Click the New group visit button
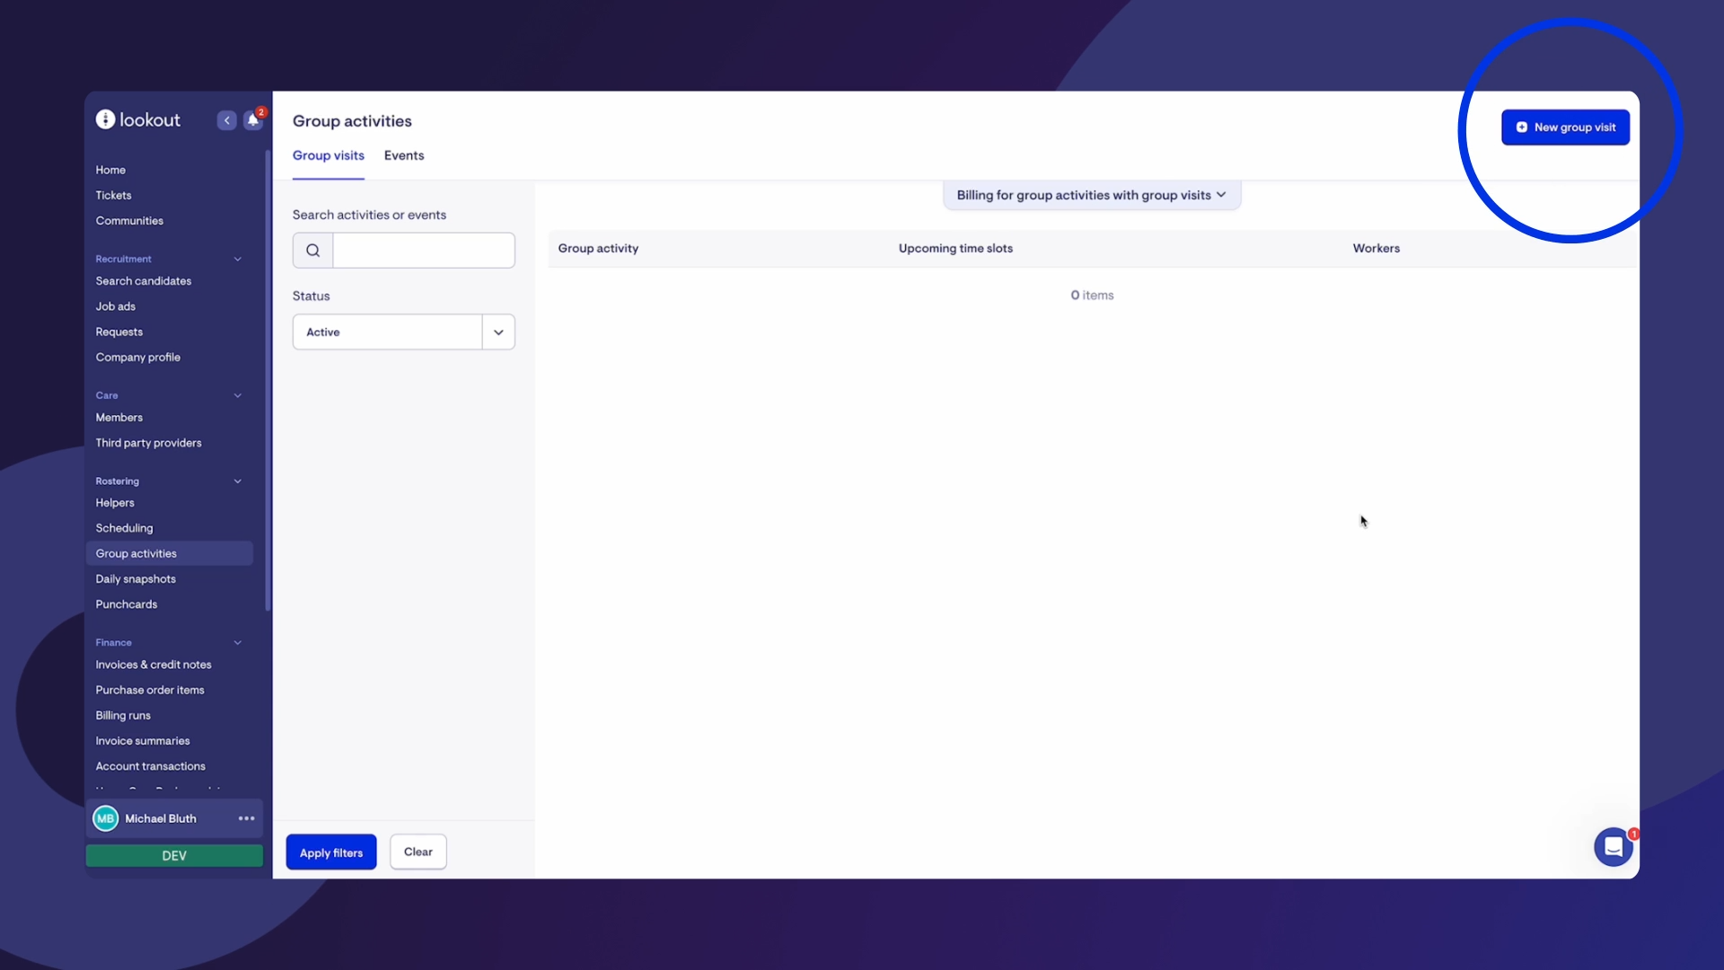The width and height of the screenshot is (1724, 970). pyautogui.click(x=1565, y=128)
